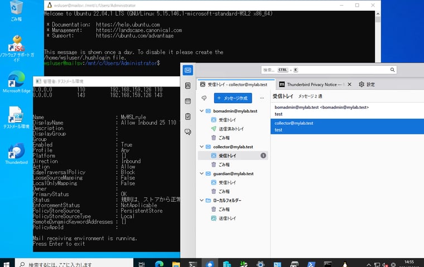Open folder pane options three-dot button
The height and width of the screenshot is (267, 424).
click(x=262, y=98)
